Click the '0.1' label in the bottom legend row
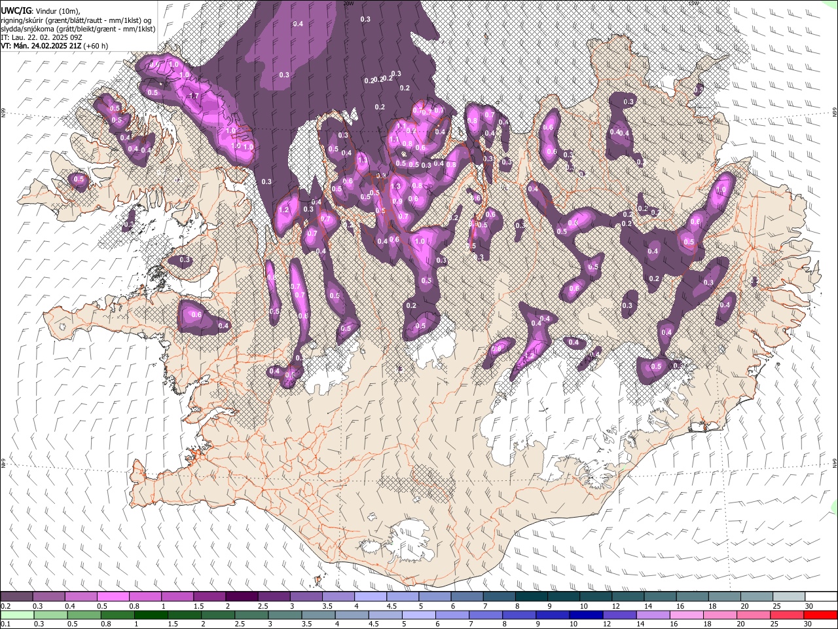The width and height of the screenshot is (838, 629). coord(7,625)
